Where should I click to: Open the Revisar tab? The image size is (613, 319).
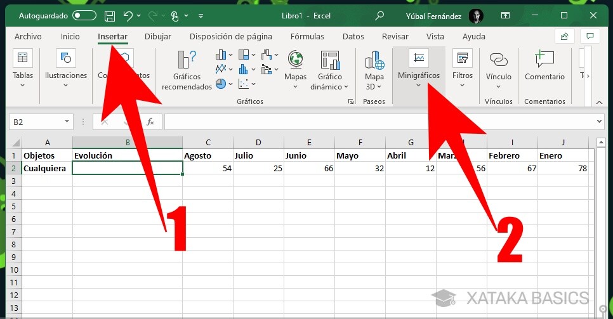(x=395, y=36)
